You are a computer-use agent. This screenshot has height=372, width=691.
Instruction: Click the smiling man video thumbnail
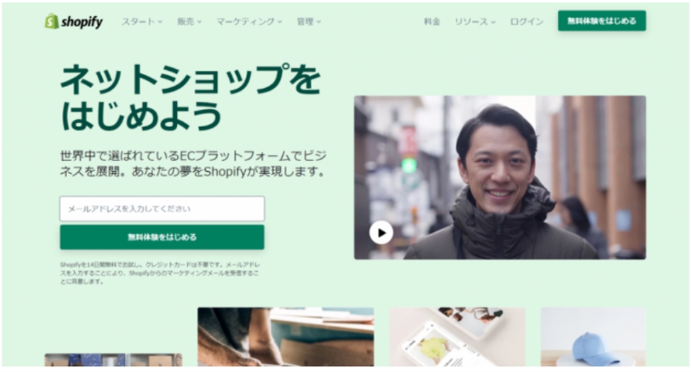coord(500,177)
